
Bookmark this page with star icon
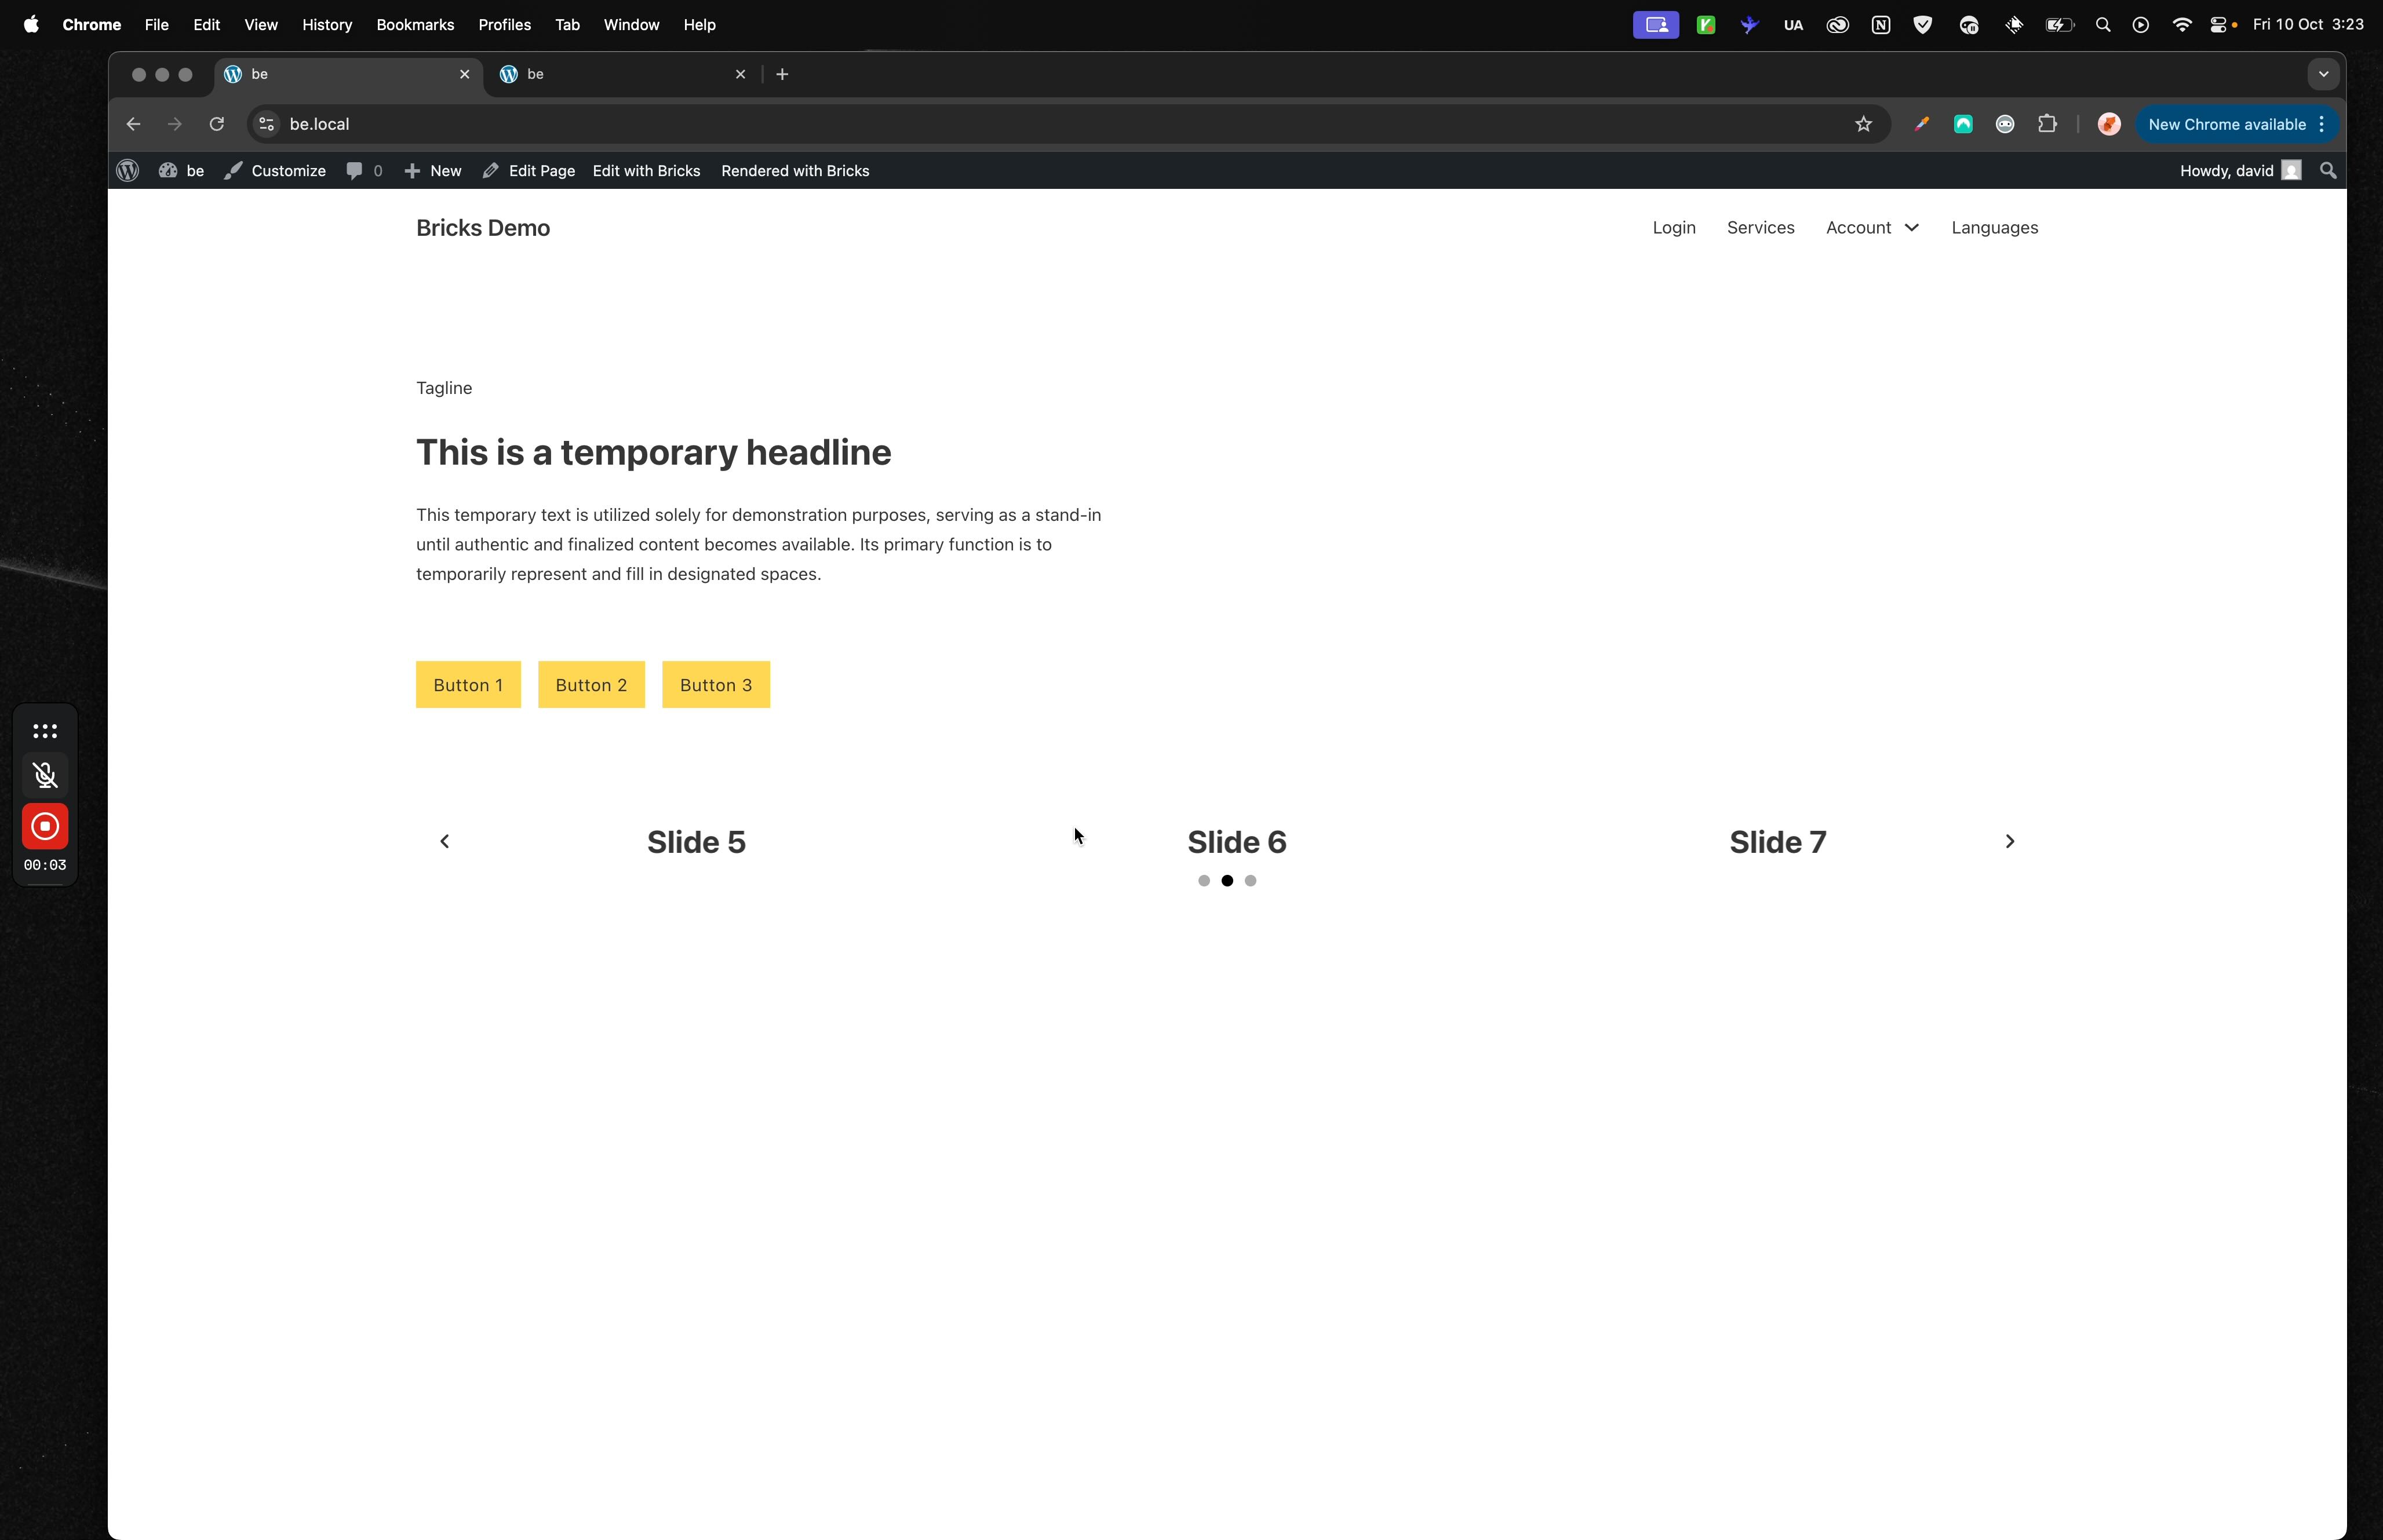[x=1863, y=124]
